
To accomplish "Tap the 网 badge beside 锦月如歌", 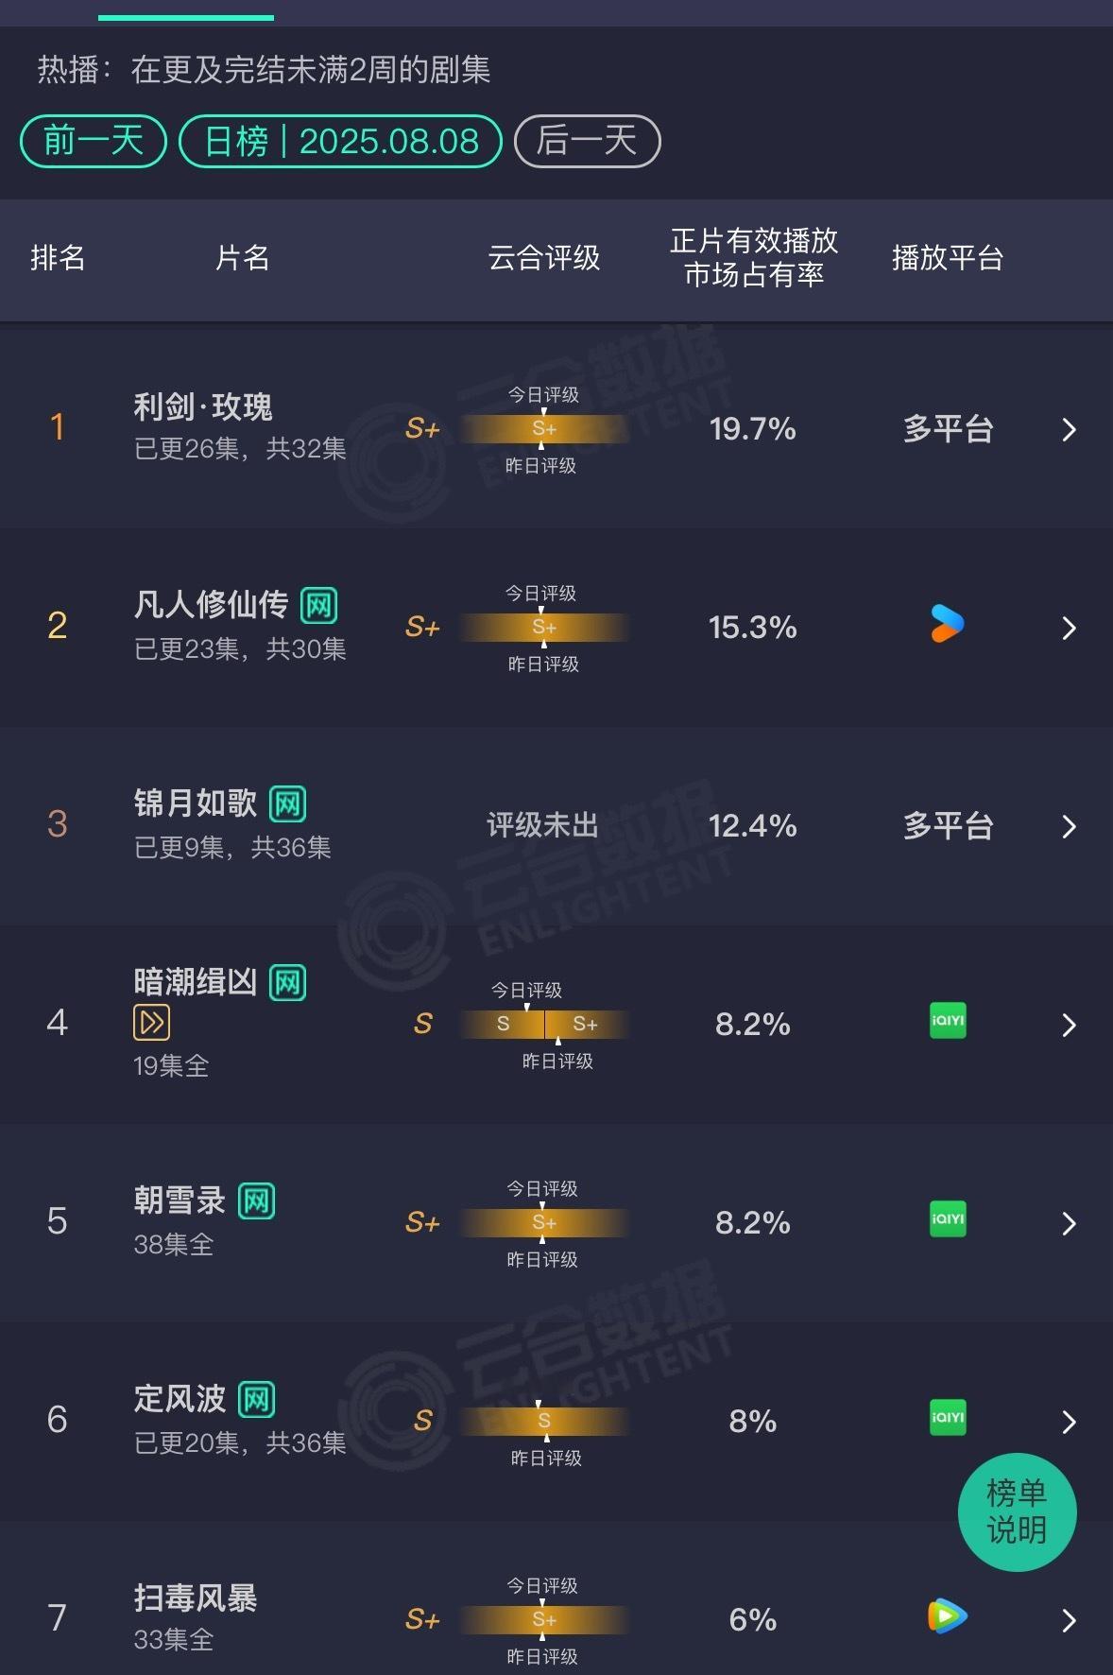I will (287, 804).
